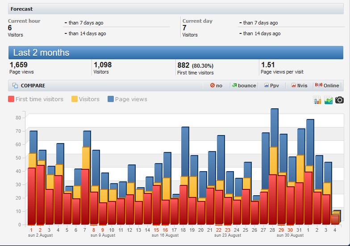Expand the Forecast panel header
The width and height of the screenshot is (350, 246).
pos(22,9)
